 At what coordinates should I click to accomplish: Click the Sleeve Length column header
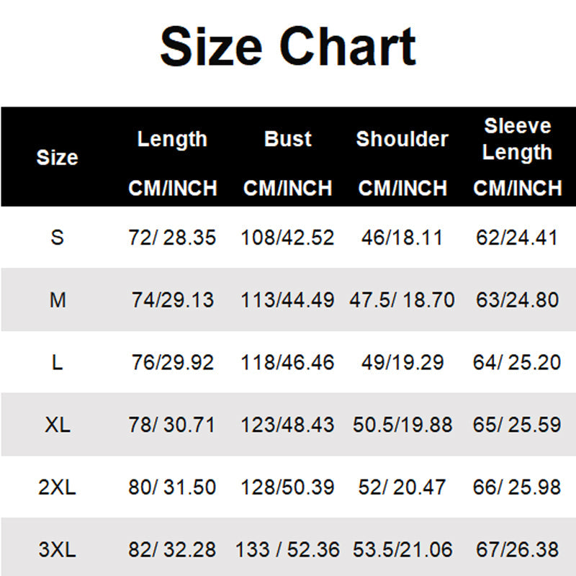517,139
